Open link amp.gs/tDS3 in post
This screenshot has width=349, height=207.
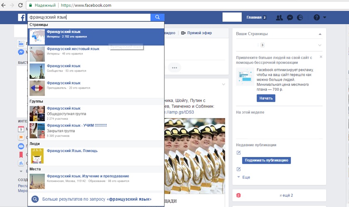179,112
